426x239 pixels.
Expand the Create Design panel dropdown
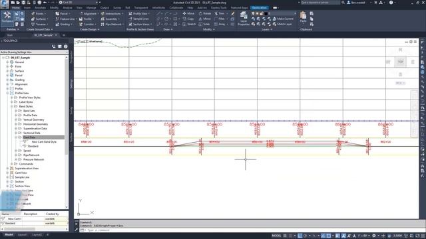click(89, 29)
